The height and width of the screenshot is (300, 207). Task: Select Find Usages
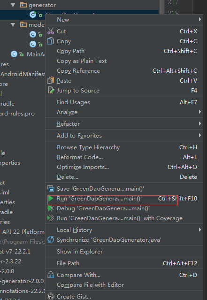[x=124, y=102]
